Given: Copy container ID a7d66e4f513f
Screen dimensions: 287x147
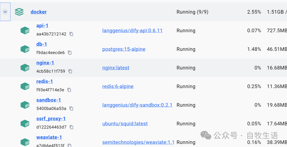Looking at the screenshot, I should pos(70,145).
